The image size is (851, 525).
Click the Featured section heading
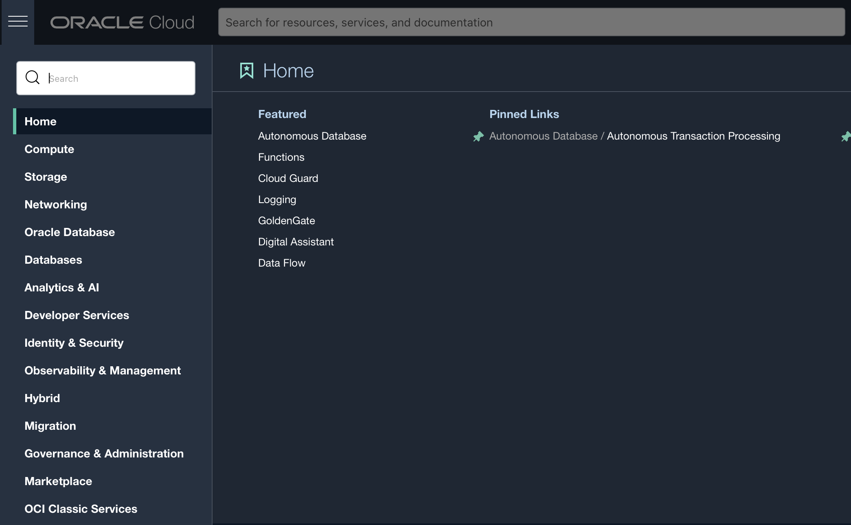[282, 114]
